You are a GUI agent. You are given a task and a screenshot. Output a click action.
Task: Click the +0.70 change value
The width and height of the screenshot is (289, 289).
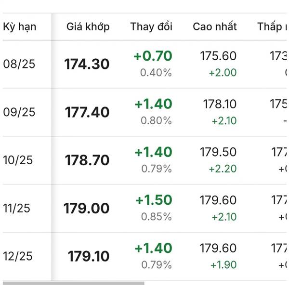(153, 56)
